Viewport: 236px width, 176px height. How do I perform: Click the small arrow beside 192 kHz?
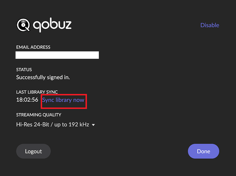93,125
